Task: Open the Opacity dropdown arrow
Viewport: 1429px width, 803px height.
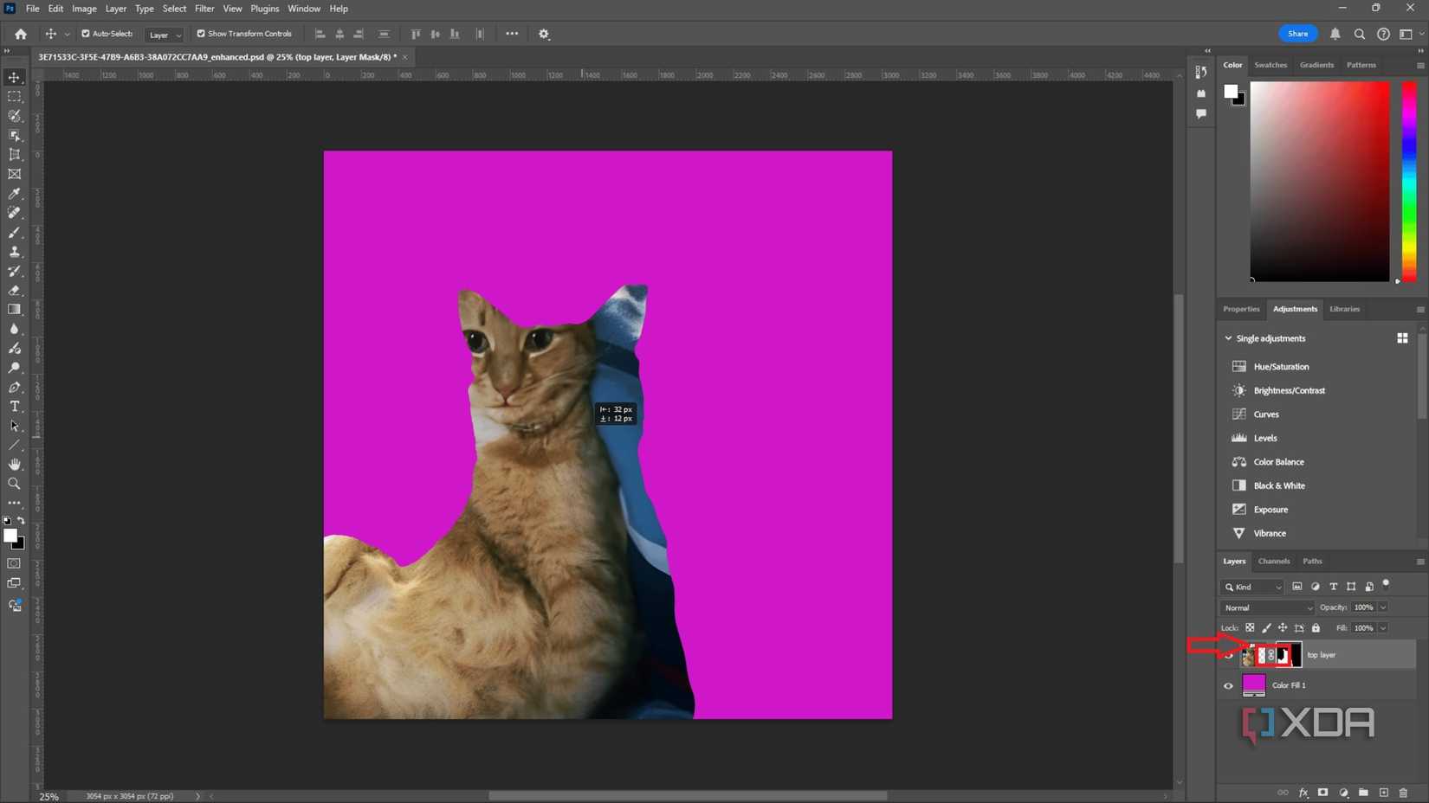Action: click(x=1381, y=607)
